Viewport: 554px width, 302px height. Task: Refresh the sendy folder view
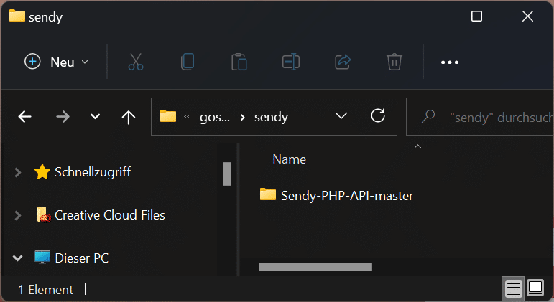378,115
